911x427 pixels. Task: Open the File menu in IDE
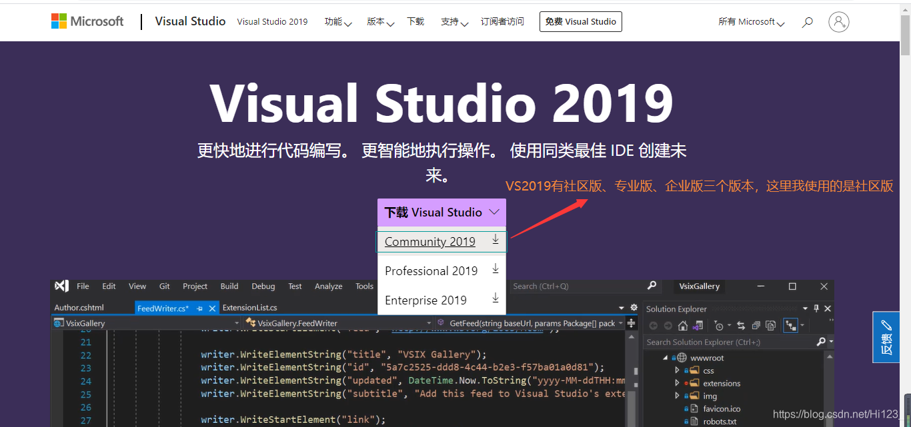83,286
